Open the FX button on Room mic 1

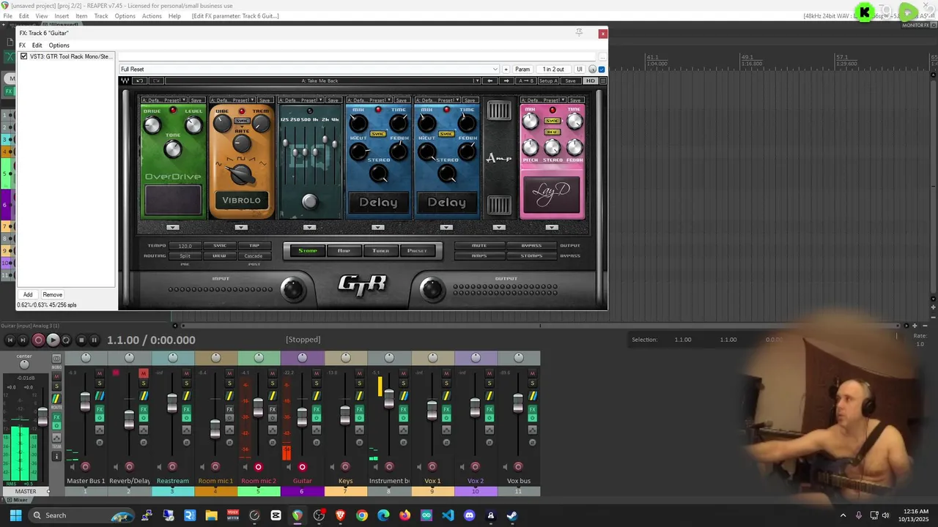[229, 410]
